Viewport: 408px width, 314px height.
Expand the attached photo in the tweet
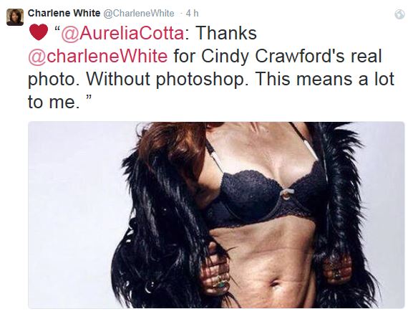(x=216, y=215)
